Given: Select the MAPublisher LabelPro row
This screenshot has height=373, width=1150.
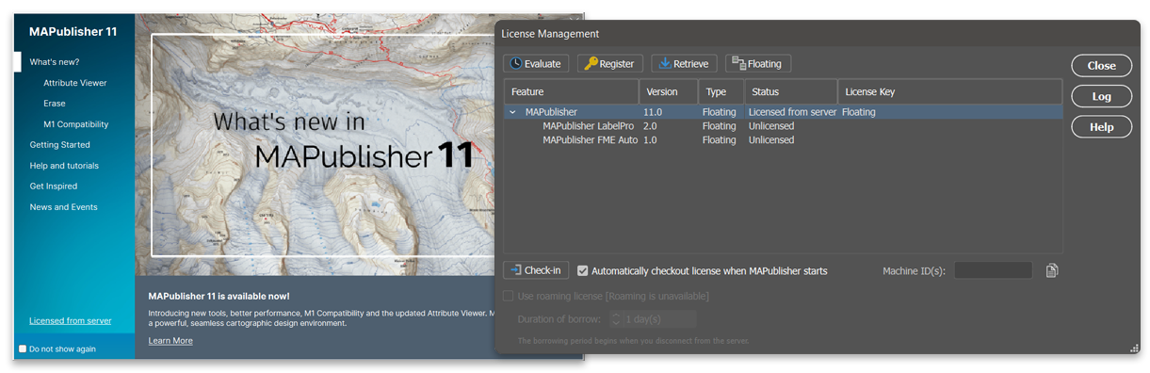Looking at the screenshot, I should click(783, 126).
